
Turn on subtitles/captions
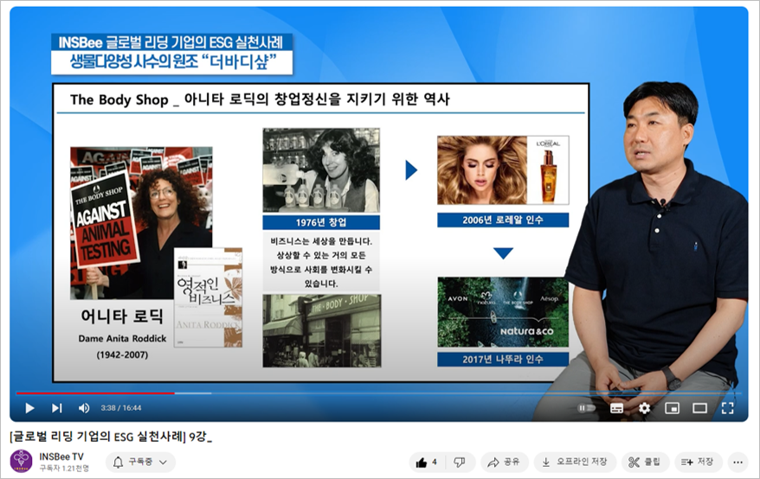(x=616, y=408)
